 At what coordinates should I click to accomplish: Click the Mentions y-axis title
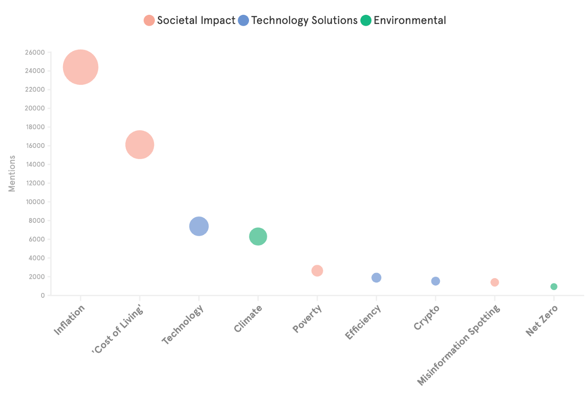tap(12, 174)
